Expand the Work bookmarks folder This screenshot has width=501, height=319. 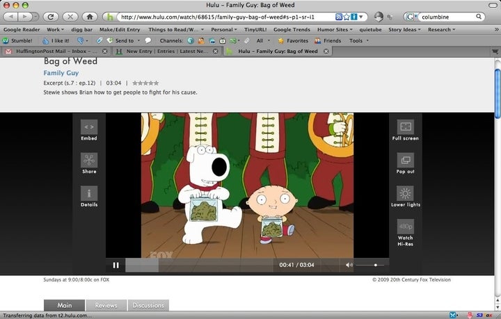pyautogui.click(x=55, y=30)
